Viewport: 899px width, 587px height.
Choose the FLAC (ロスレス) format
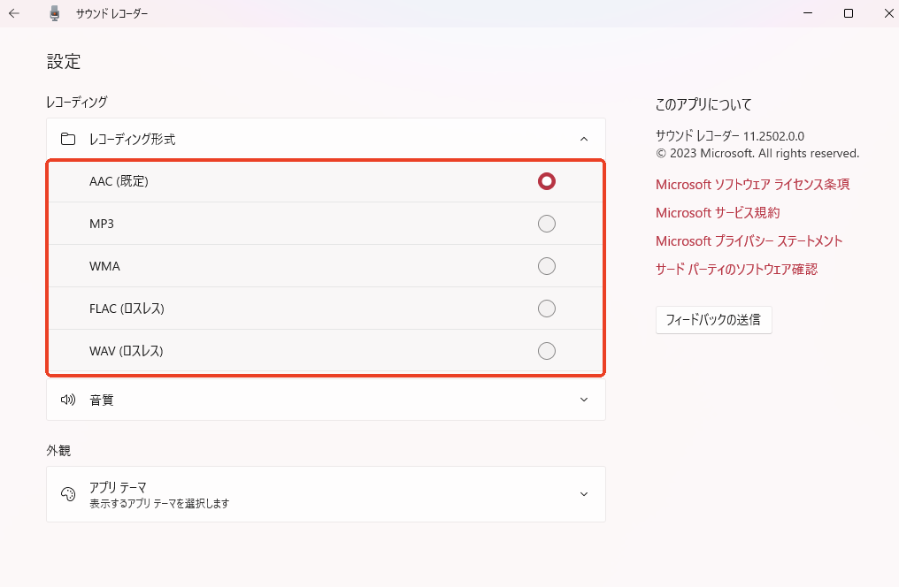[x=547, y=309]
